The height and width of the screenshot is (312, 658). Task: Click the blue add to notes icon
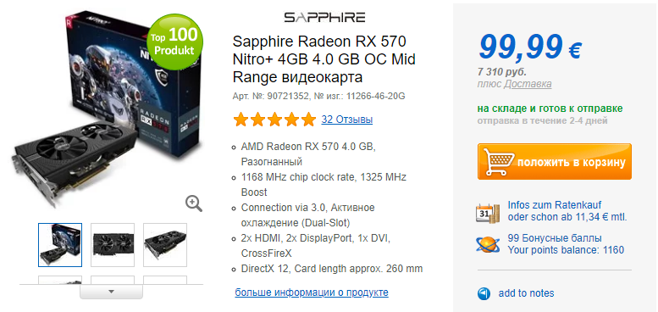484,293
